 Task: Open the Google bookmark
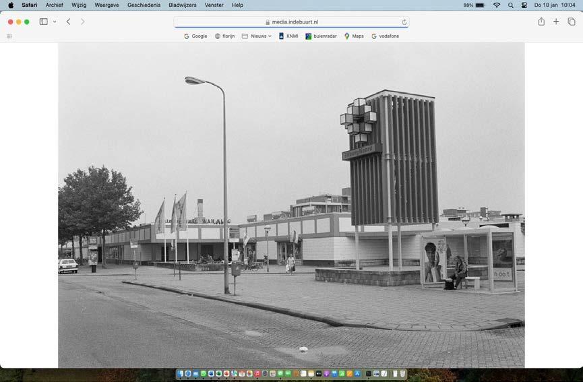195,36
